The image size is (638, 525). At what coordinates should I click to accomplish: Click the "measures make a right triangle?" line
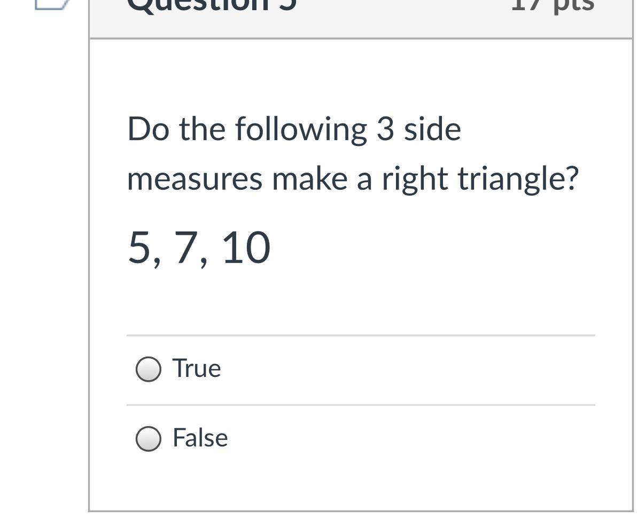coord(353,179)
